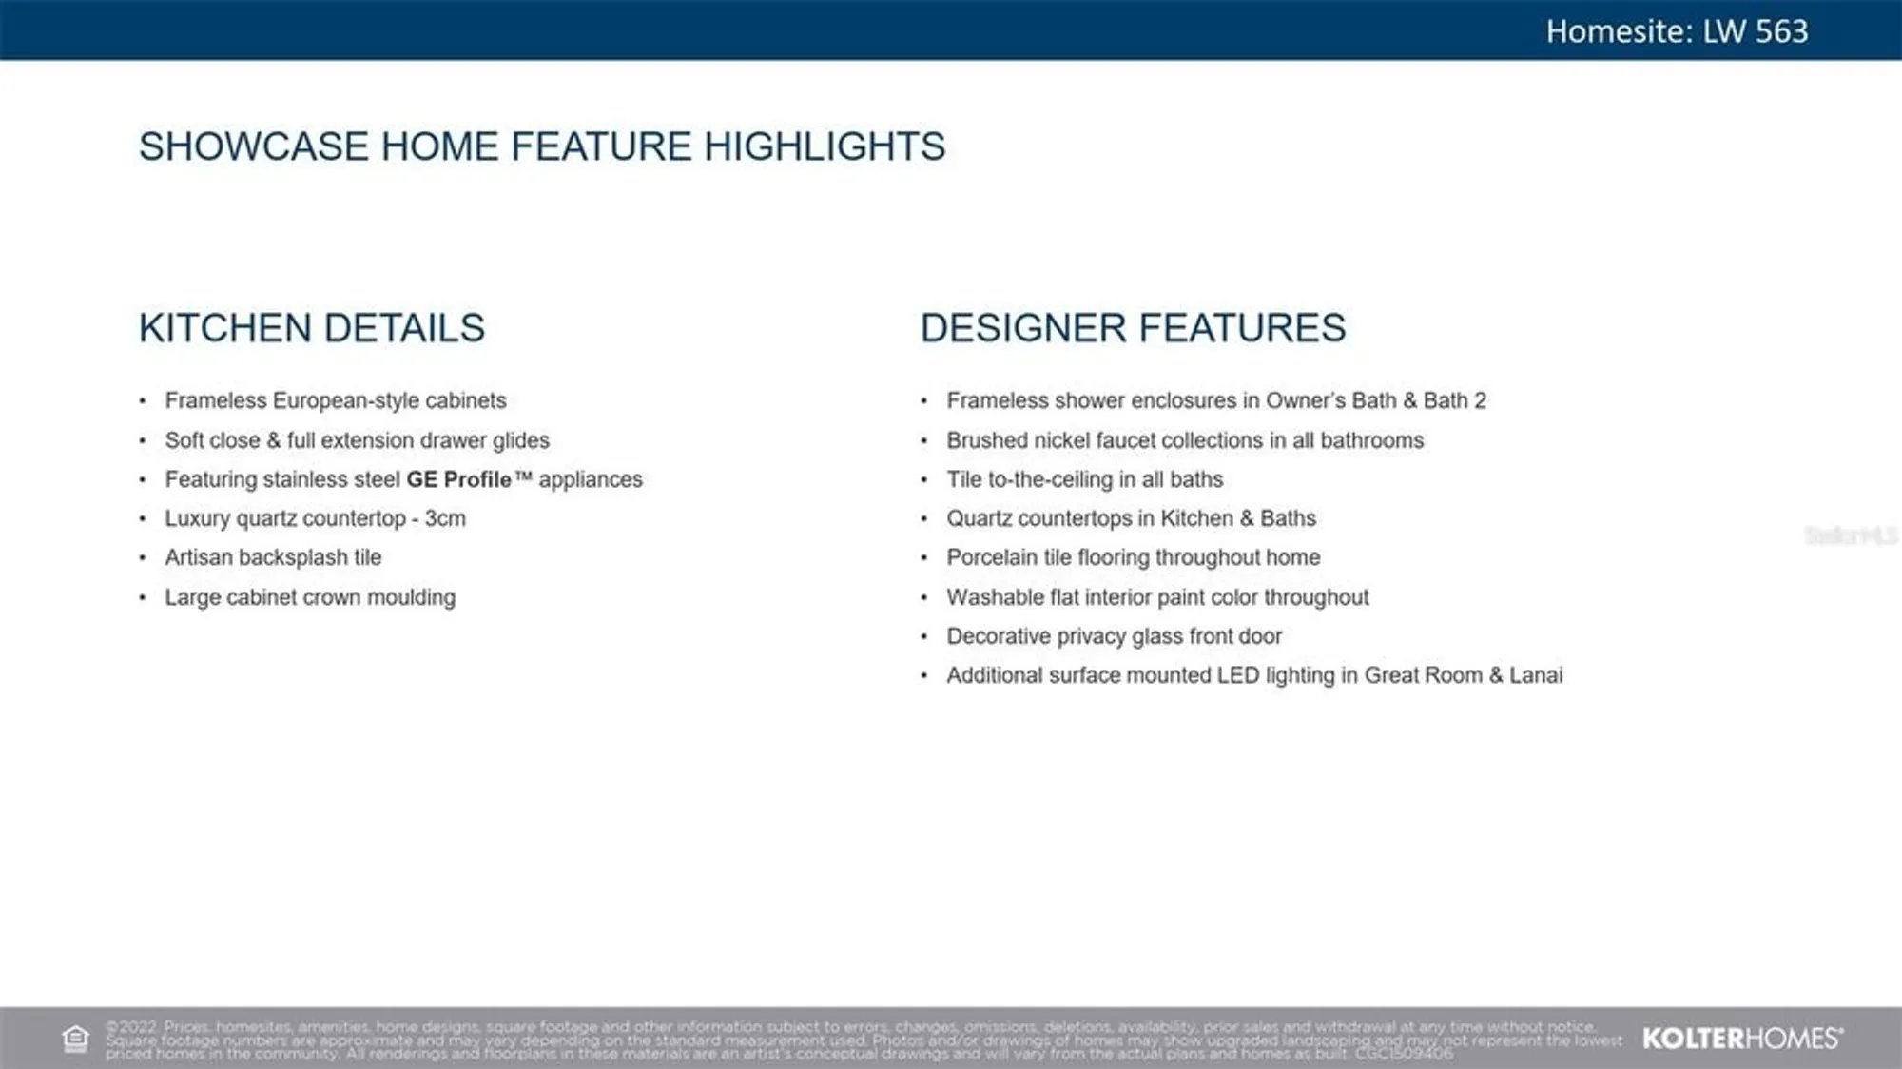Click the Homesite: LW 563 header label
The image size is (1902, 1069).
coord(1676,31)
